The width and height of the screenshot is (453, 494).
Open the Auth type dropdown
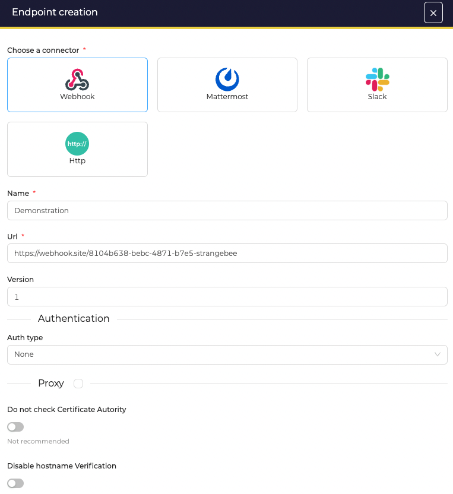pos(227,354)
